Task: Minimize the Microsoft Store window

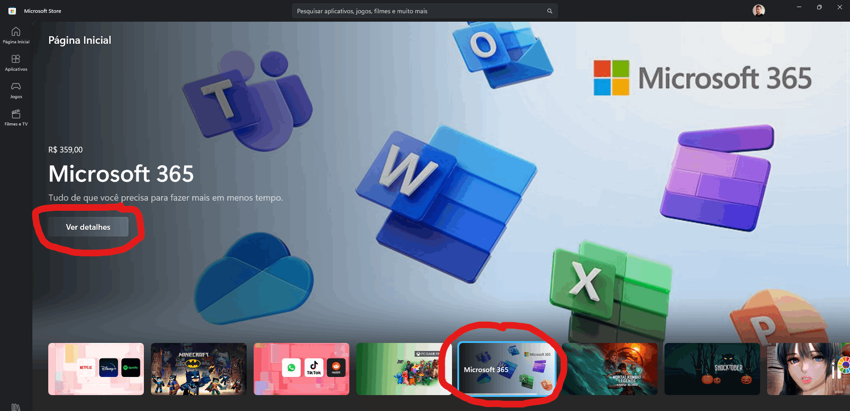Action: click(x=799, y=7)
